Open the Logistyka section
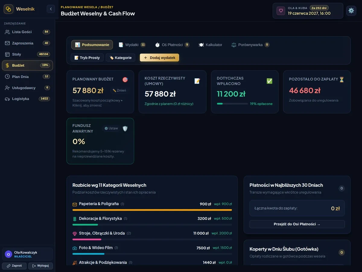 click(x=27, y=99)
